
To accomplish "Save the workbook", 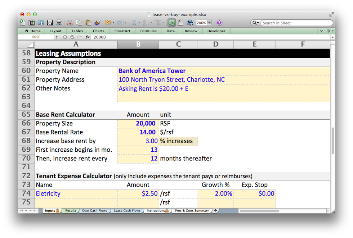I will [x=50, y=22].
